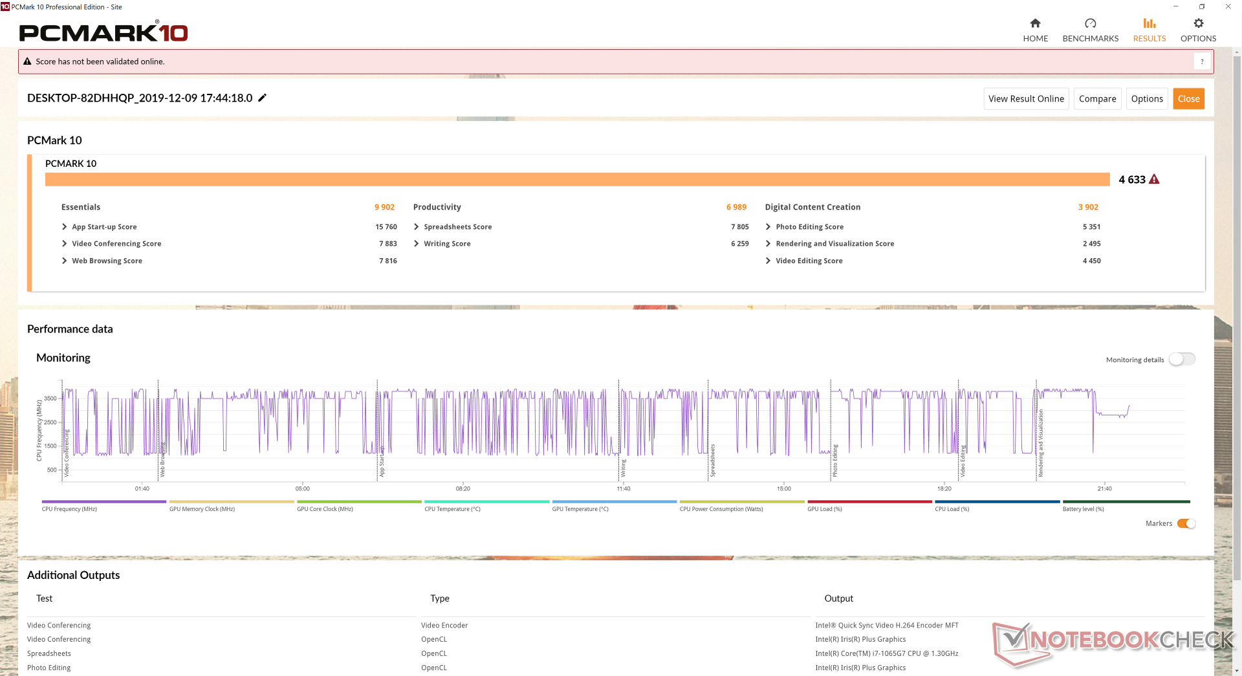Minimize the PCMark 10 window
Viewport: 1242px width, 676px height.
(1176, 6)
